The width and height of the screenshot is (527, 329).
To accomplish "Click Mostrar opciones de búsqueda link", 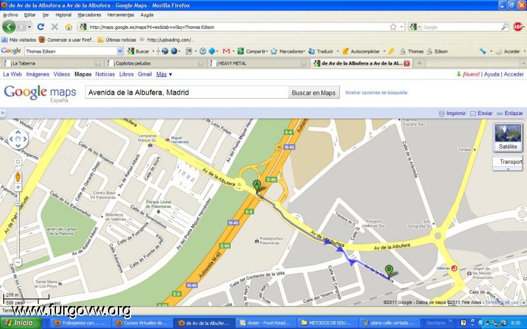I will [x=376, y=92].
